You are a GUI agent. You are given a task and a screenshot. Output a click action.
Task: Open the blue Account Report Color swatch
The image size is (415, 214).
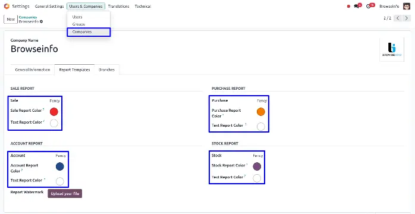[60, 166]
